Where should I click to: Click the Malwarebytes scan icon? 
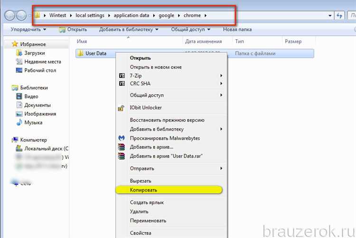pyautogui.click(x=121, y=138)
